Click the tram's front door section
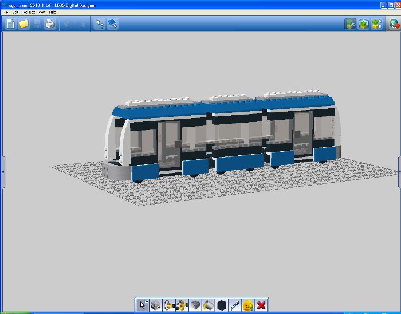The width and height of the screenshot is (401, 314). (x=169, y=146)
